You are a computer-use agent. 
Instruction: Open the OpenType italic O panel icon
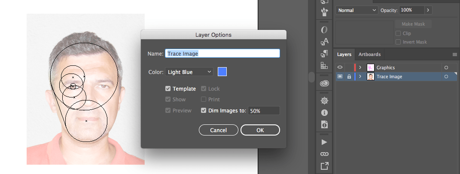click(324, 30)
